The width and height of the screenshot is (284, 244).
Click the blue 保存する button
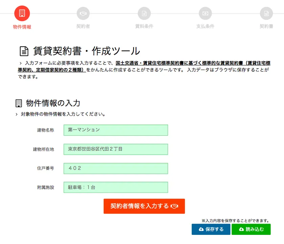pyautogui.click(x=211, y=229)
